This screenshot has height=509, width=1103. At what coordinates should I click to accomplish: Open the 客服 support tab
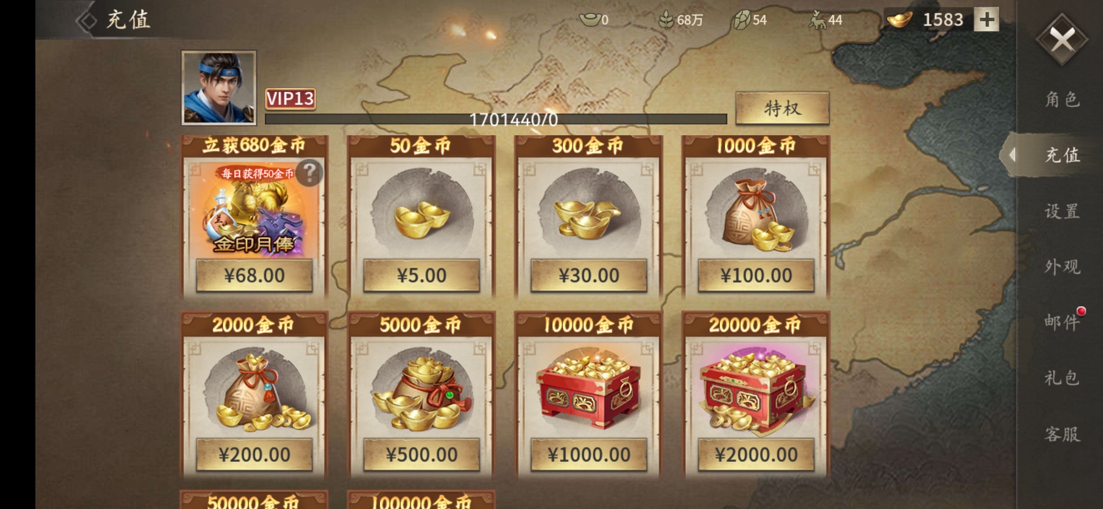click(1062, 434)
